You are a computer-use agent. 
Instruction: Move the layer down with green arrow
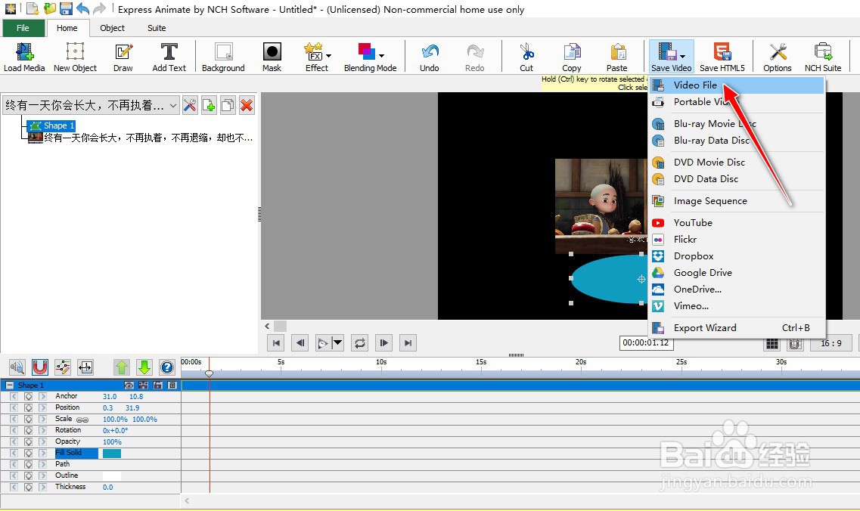144,367
